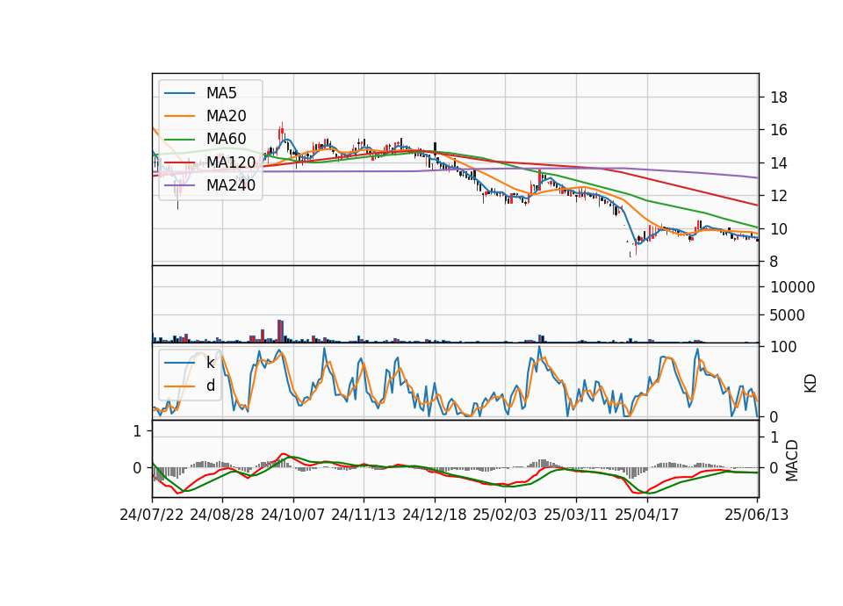Click the 24/11/13 date axis label
The height and width of the screenshot is (606, 843).
[364, 515]
